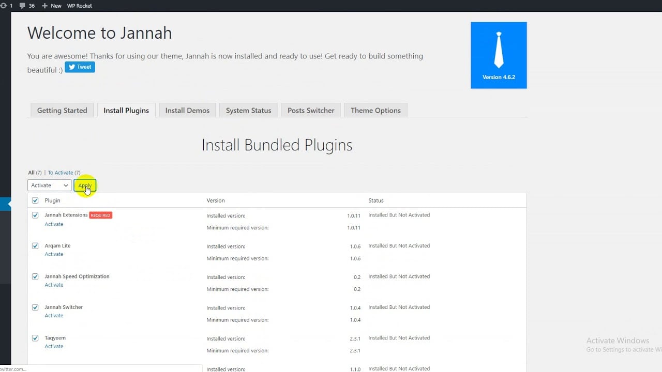Open the Install Demos tab
Image resolution: width=662 pixels, height=372 pixels.
(187, 111)
